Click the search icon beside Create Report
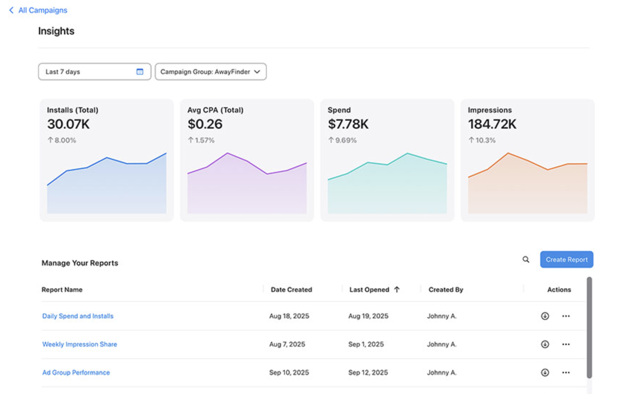The width and height of the screenshot is (625, 394). pos(525,260)
